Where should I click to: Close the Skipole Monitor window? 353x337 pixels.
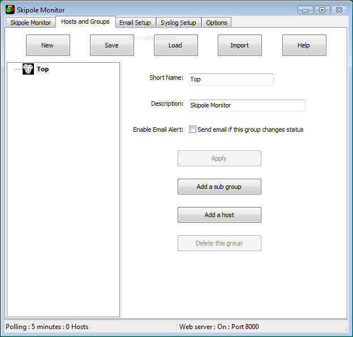(339, 10)
